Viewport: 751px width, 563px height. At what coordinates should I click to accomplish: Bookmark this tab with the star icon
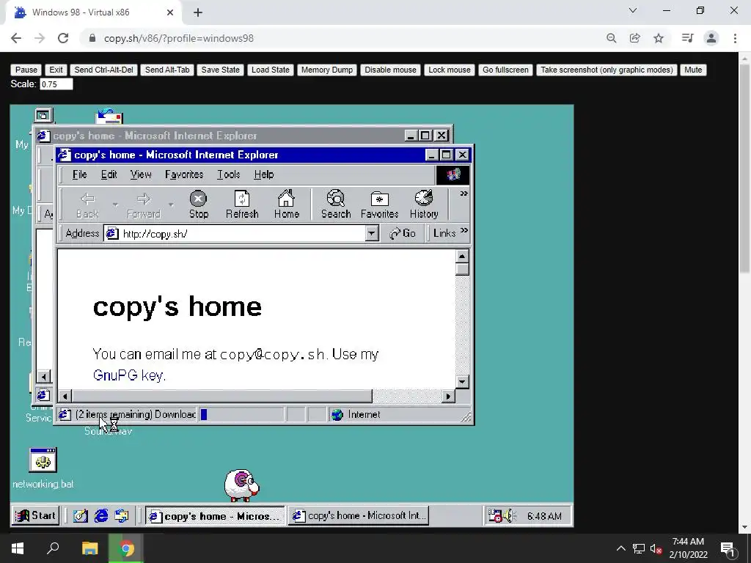click(x=659, y=38)
